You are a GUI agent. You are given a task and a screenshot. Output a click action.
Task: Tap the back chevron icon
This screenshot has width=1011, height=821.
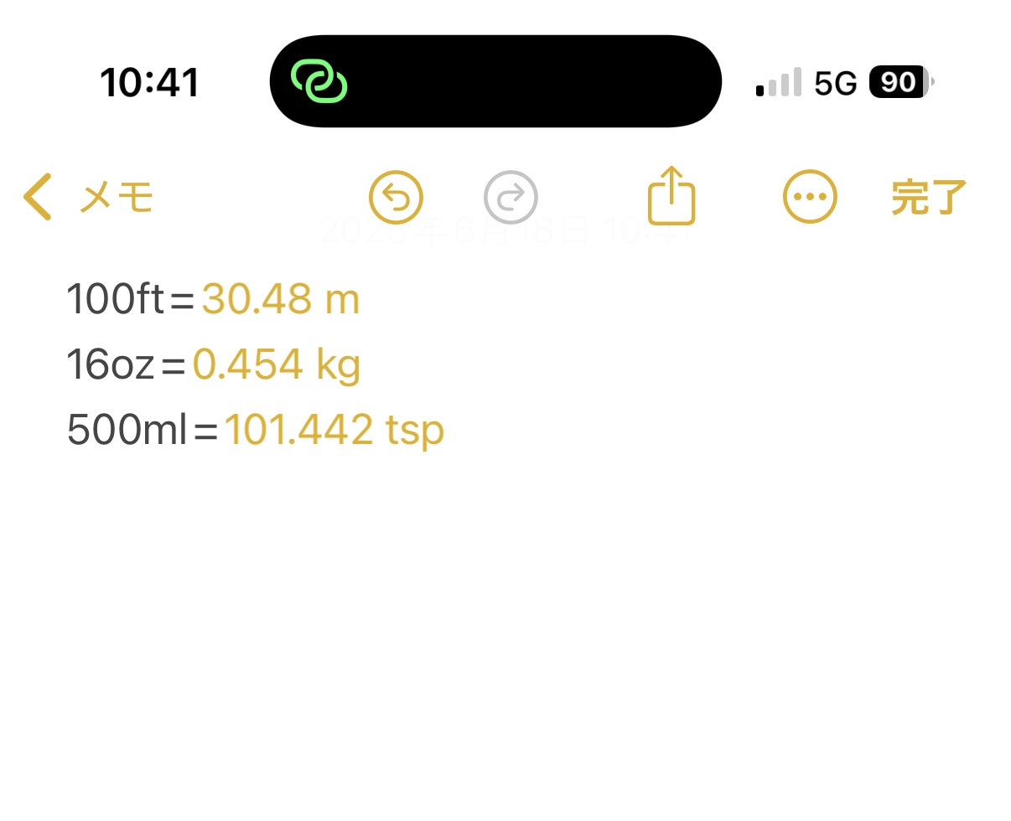tap(38, 197)
